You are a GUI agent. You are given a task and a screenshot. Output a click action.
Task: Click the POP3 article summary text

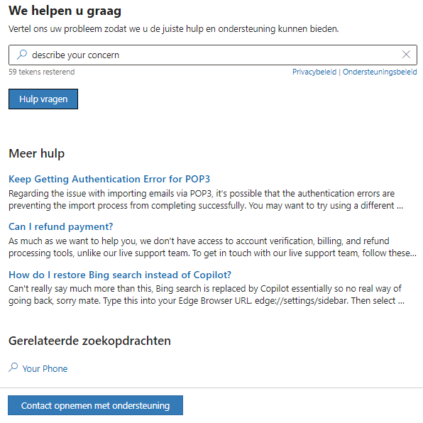[206, 199]
